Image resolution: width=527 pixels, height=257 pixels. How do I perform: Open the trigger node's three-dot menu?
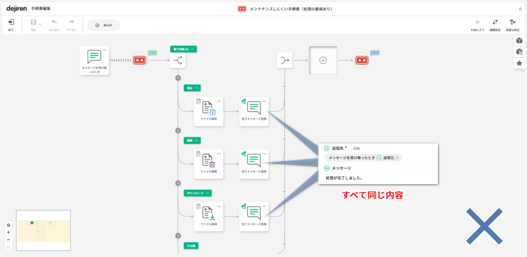(104, 50)
